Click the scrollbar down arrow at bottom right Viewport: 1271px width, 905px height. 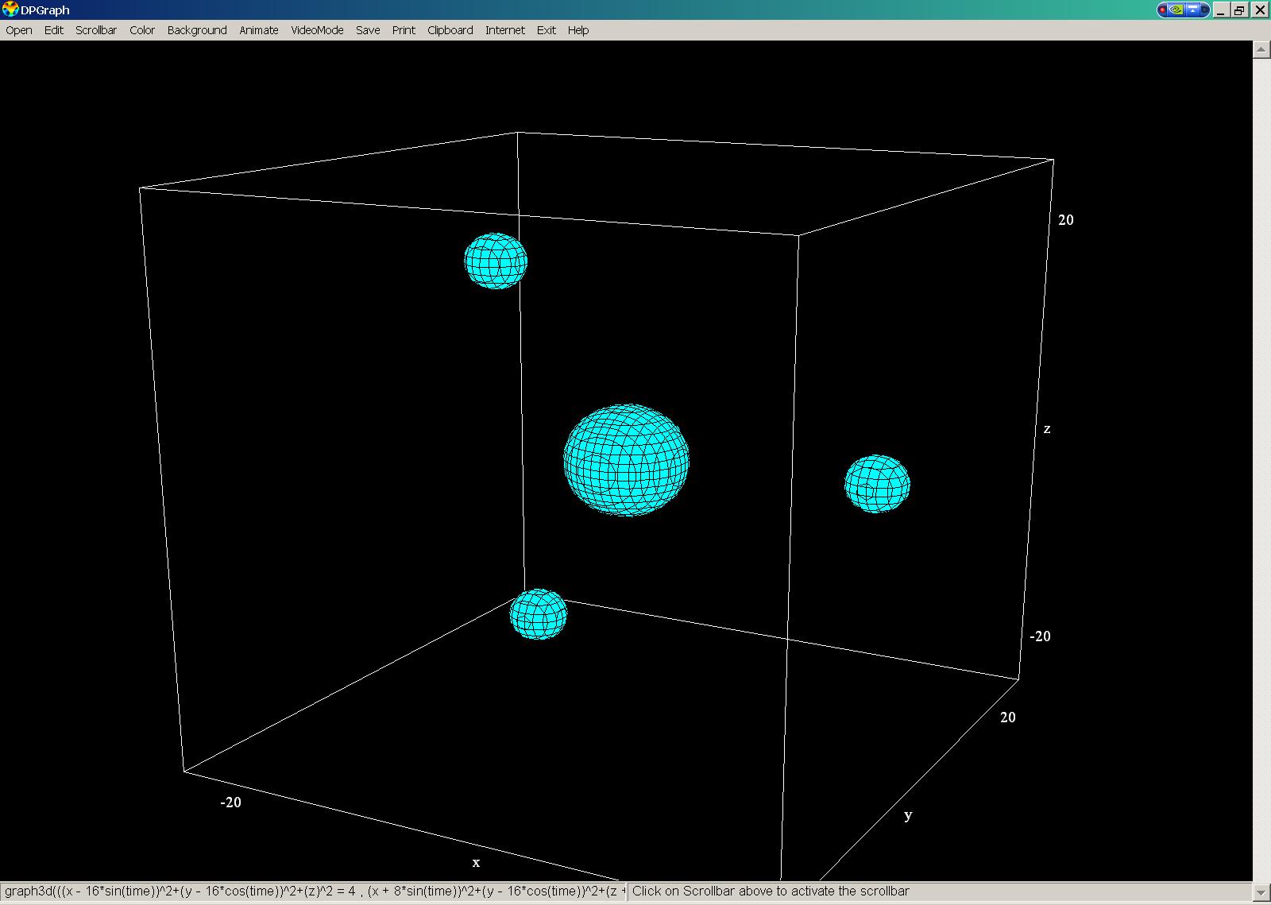1261,892
